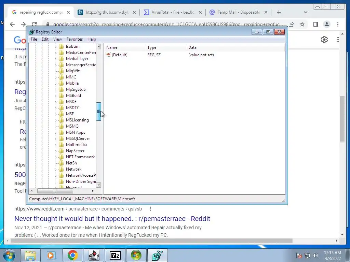Click the Network folder icon
Image resolution: width=350 pixels, height=262 pixels.
[62, 169]
